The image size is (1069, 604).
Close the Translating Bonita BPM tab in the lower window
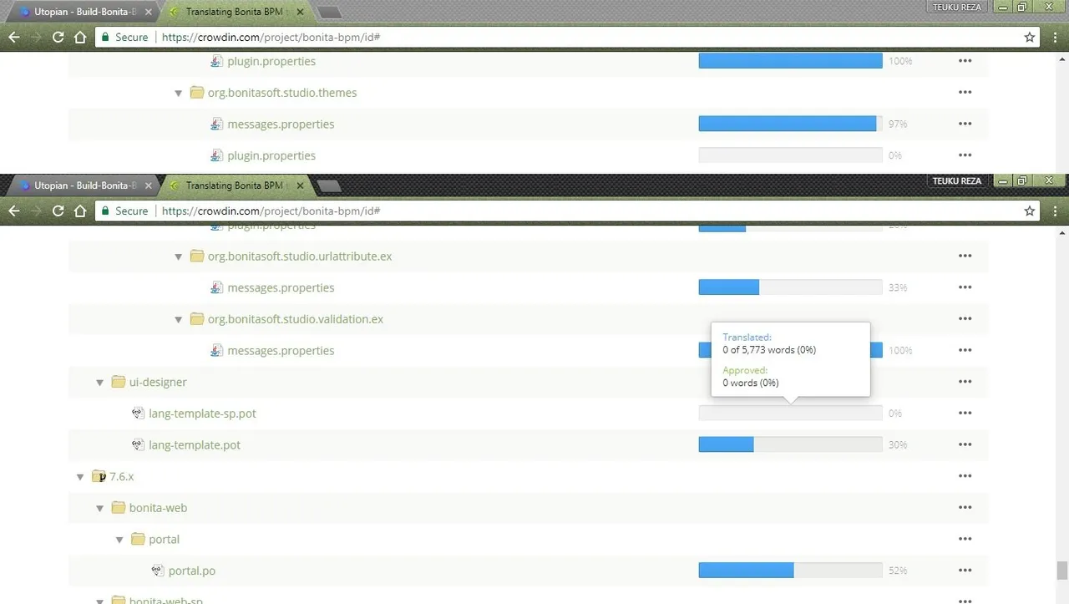300,185
